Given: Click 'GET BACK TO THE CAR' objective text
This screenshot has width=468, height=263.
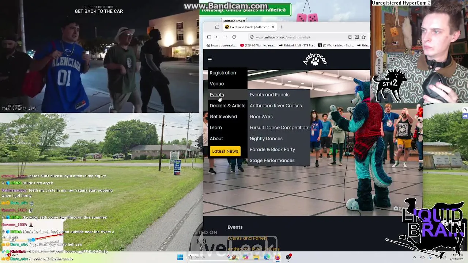Looking at the screenshot, I should pyautogui.click(x=99, y=11).
